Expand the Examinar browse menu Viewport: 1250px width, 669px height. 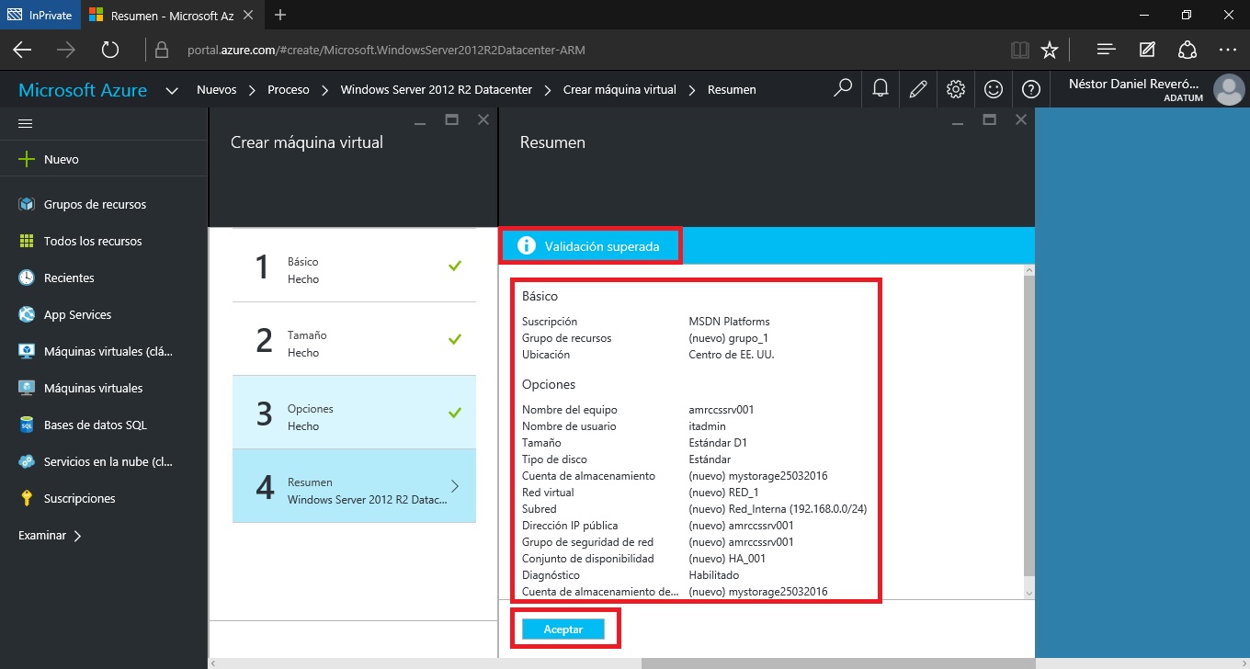[50, 535]
